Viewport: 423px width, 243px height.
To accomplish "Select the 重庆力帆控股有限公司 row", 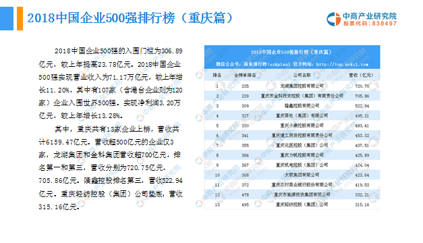I will coord(292,155).
